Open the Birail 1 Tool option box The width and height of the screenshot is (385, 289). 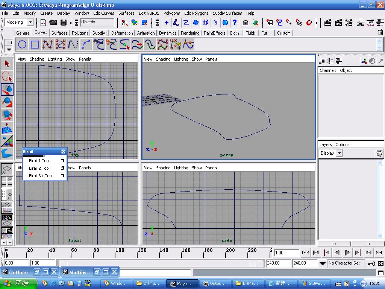coord(62,161)
